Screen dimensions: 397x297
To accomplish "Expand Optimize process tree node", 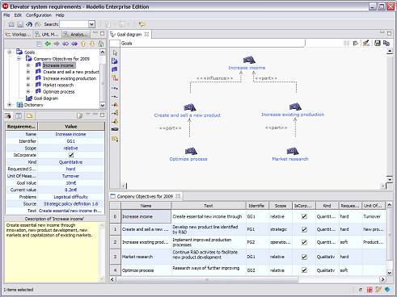I will (x=28, y=91).
